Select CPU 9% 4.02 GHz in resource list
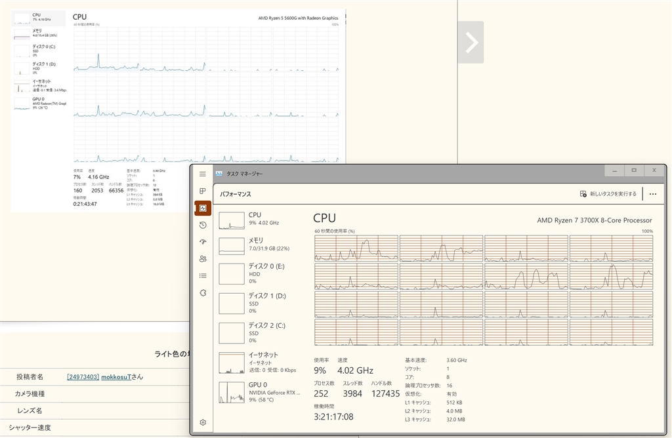 (x=261, y=219)
